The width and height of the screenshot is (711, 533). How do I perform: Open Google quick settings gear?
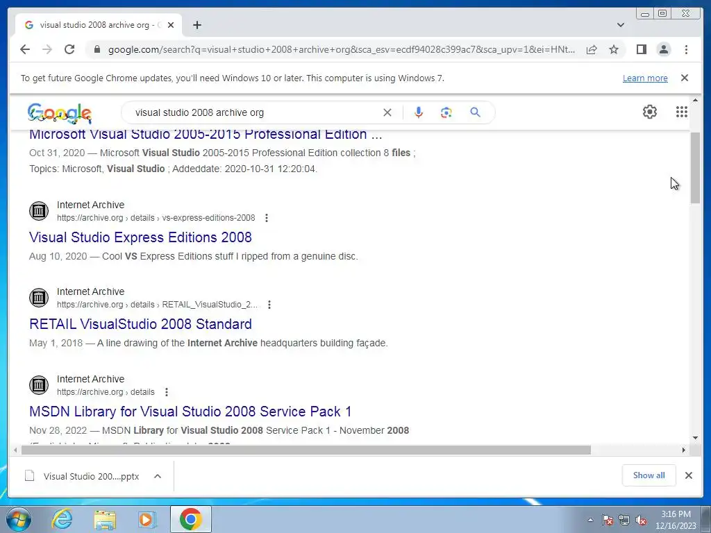(x=650, y=112)
